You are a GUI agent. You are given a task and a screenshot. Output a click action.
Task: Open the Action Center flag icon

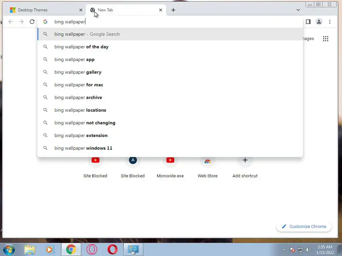tap(292, 250)
